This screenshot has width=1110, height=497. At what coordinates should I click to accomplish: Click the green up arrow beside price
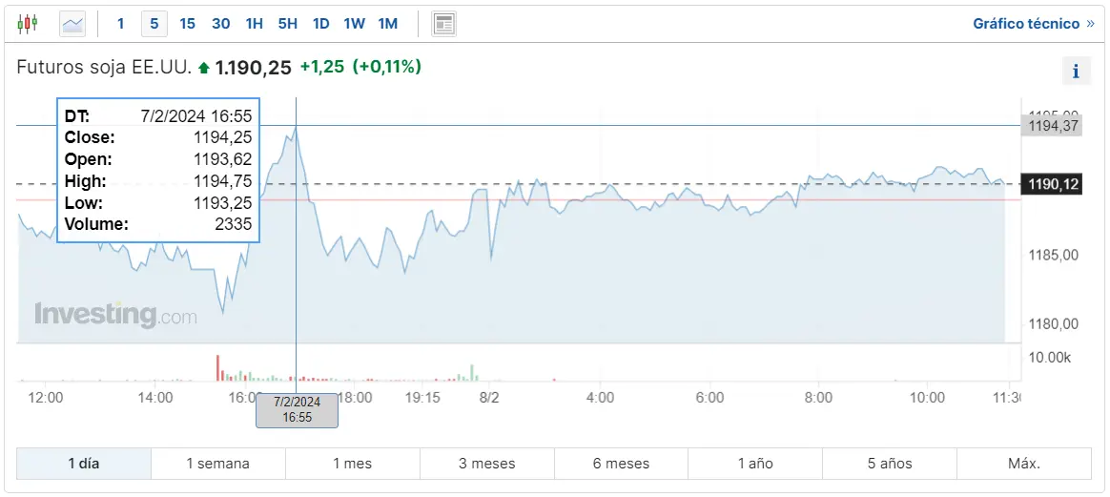point(203,68)
